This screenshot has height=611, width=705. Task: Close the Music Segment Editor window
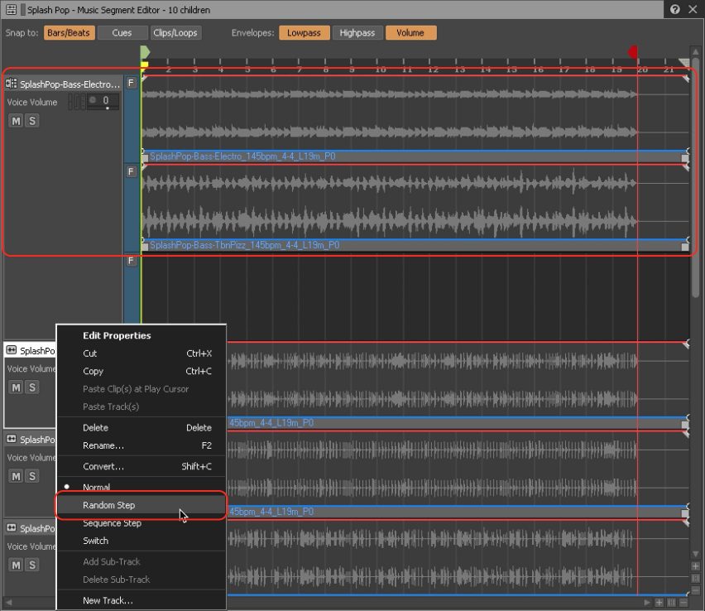[693, 9]
